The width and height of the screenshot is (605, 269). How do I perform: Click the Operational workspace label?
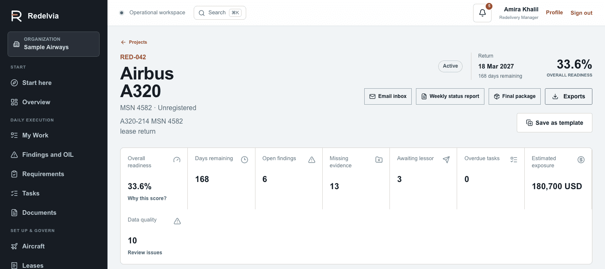coord(157,13)
